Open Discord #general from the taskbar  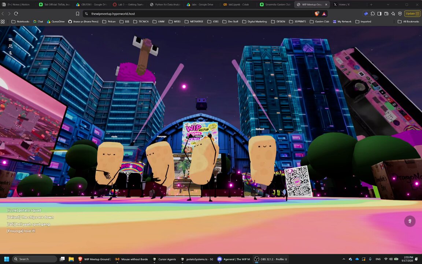[x=234, y=259]
